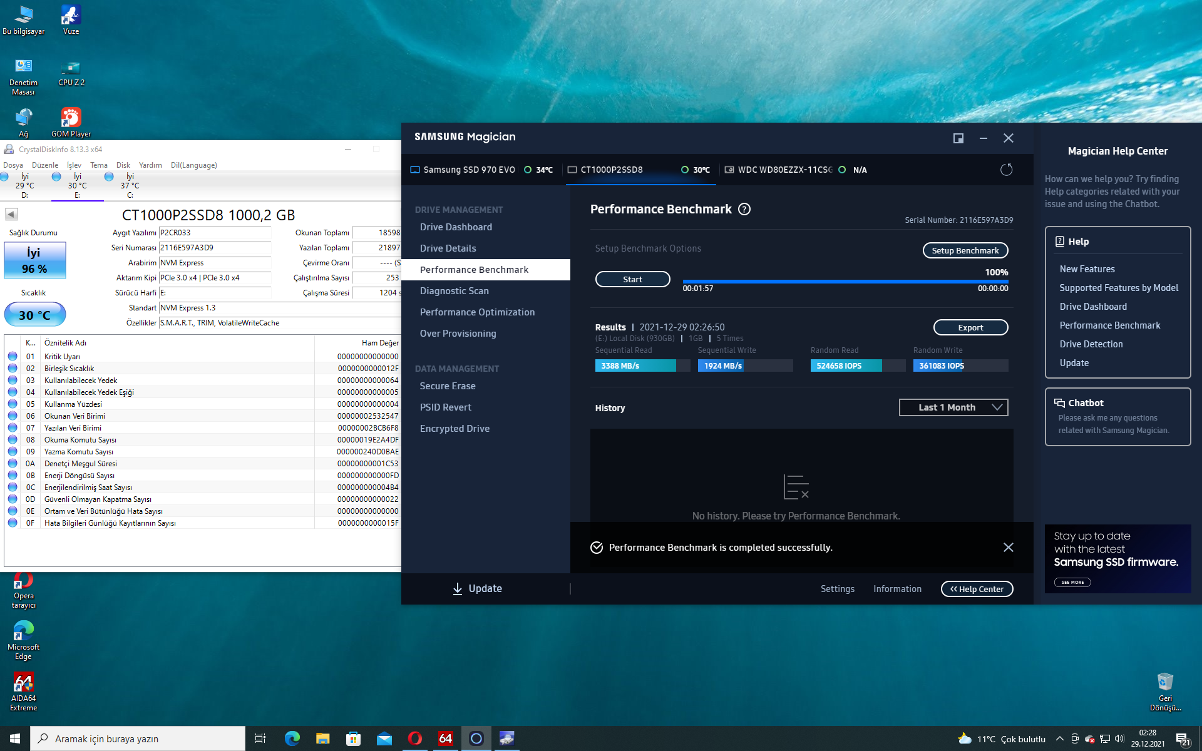1202x751 pixels.
Task: Open Information in Magician footer
Action: tap(897, 589)
